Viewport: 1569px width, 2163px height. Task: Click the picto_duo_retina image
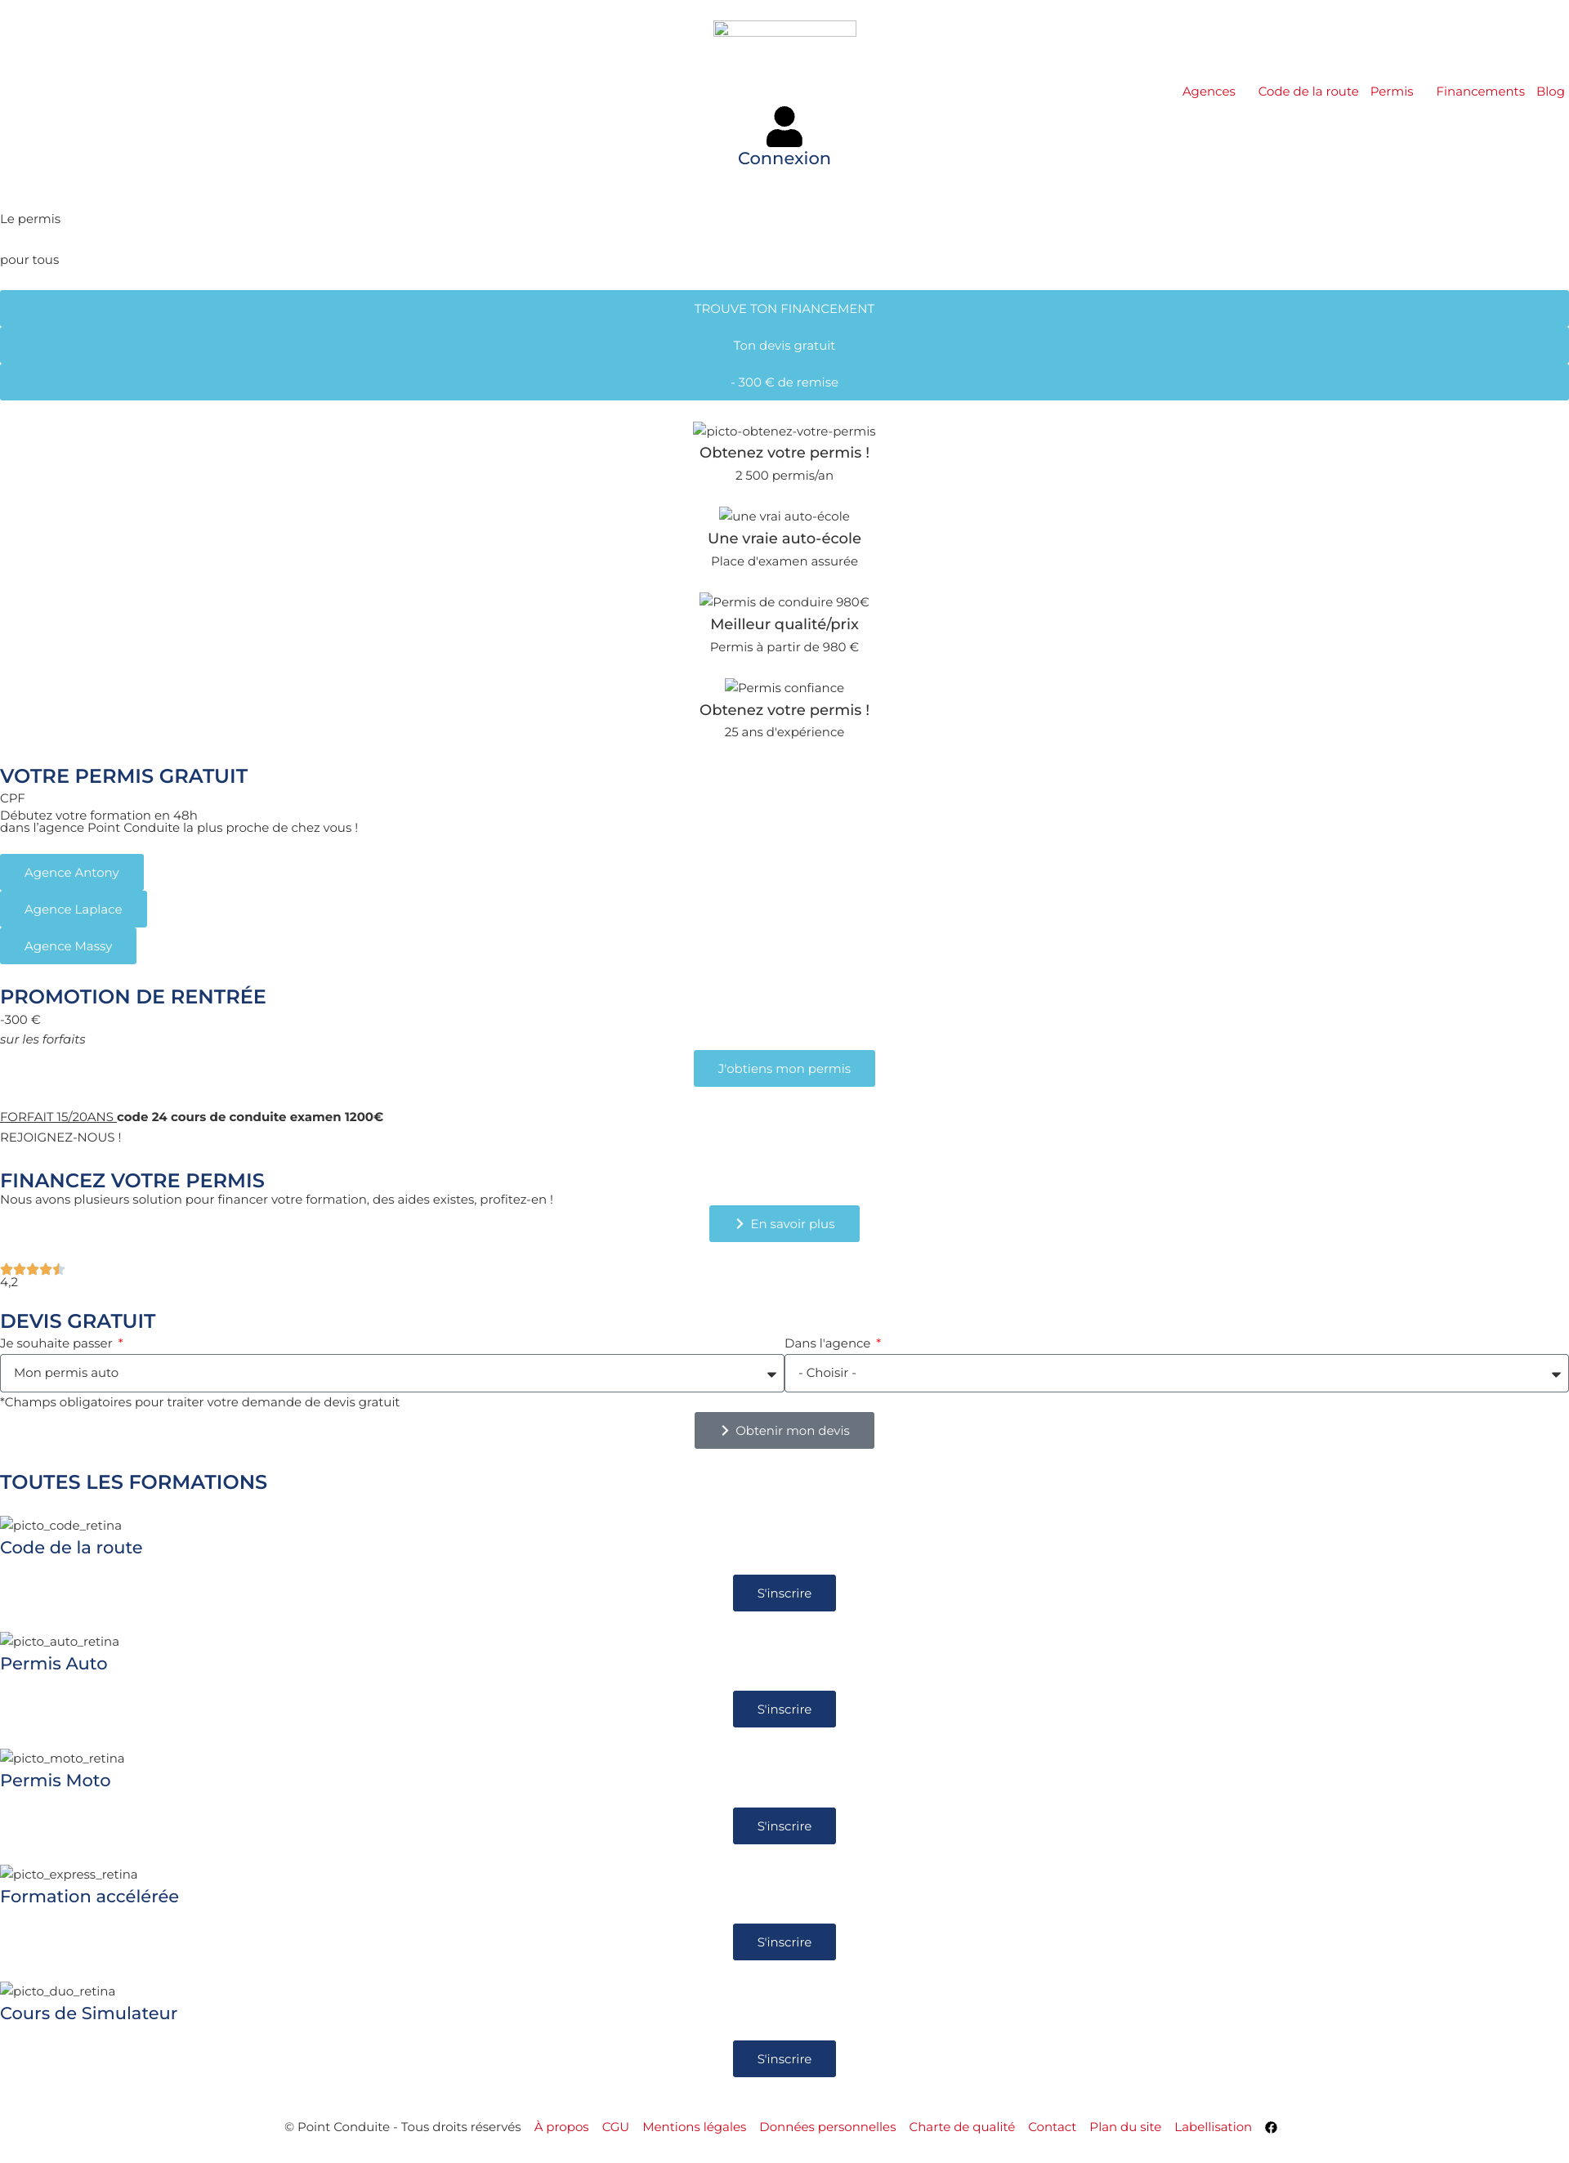pyautogui.click(x=57, y=1991)
